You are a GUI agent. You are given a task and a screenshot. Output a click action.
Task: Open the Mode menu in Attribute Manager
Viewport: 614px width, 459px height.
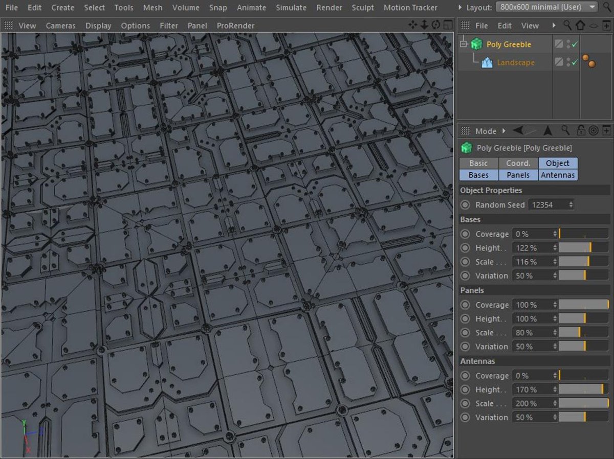[486, 131]
